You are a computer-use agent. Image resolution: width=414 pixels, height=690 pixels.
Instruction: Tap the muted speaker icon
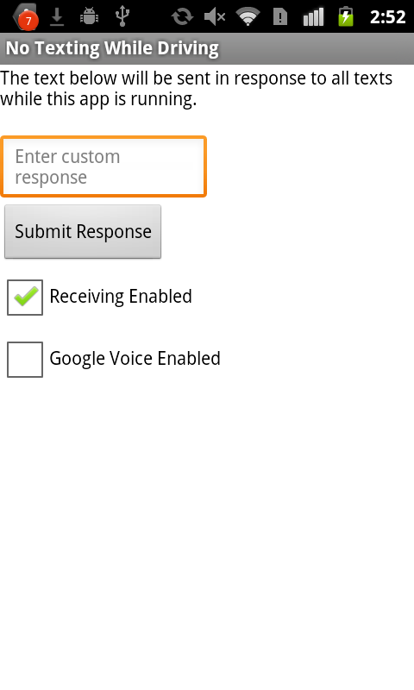[215, 16]
